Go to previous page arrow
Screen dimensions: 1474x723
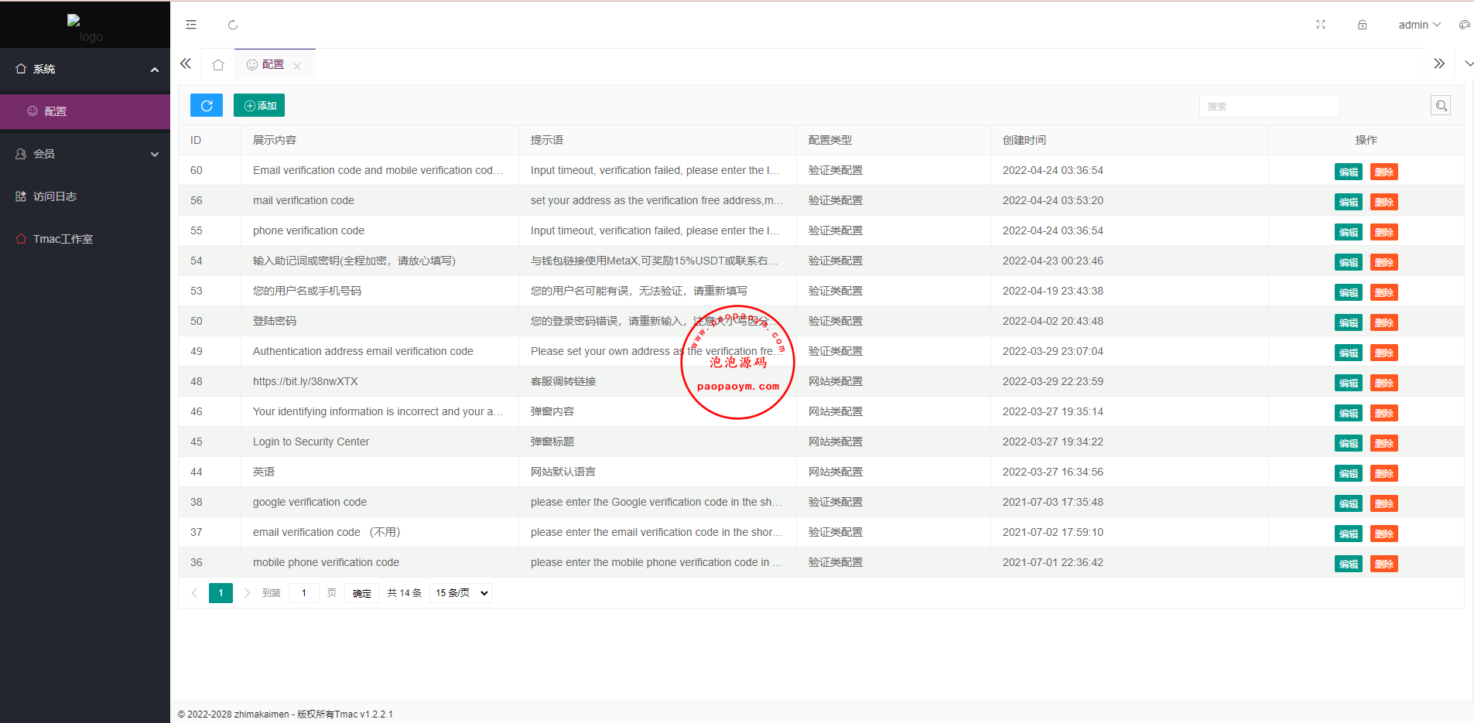click(x=194, y=593)
